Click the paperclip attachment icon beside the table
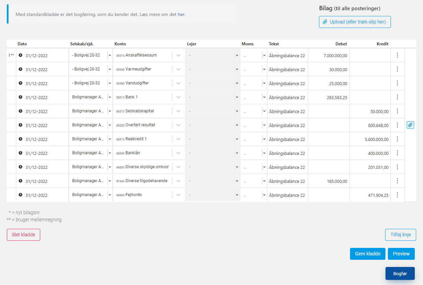The image size is (423, 285). [410, 125]
